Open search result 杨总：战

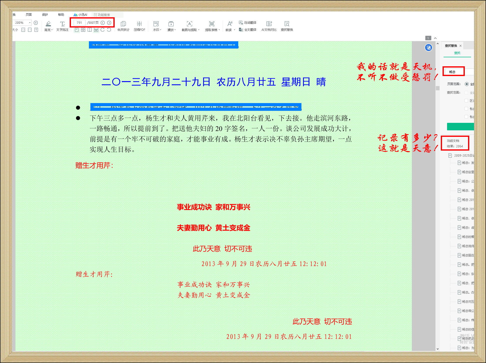tap(466, 228)
